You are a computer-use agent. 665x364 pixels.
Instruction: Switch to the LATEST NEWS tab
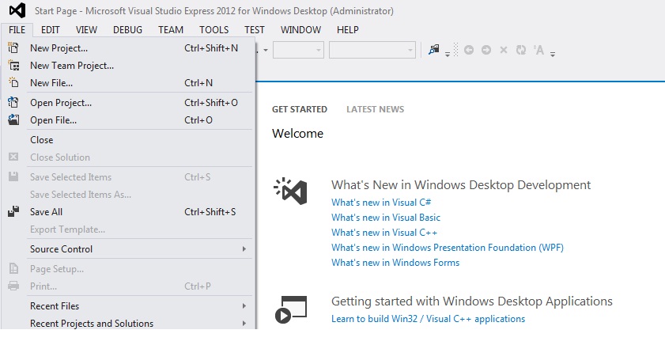375,109
